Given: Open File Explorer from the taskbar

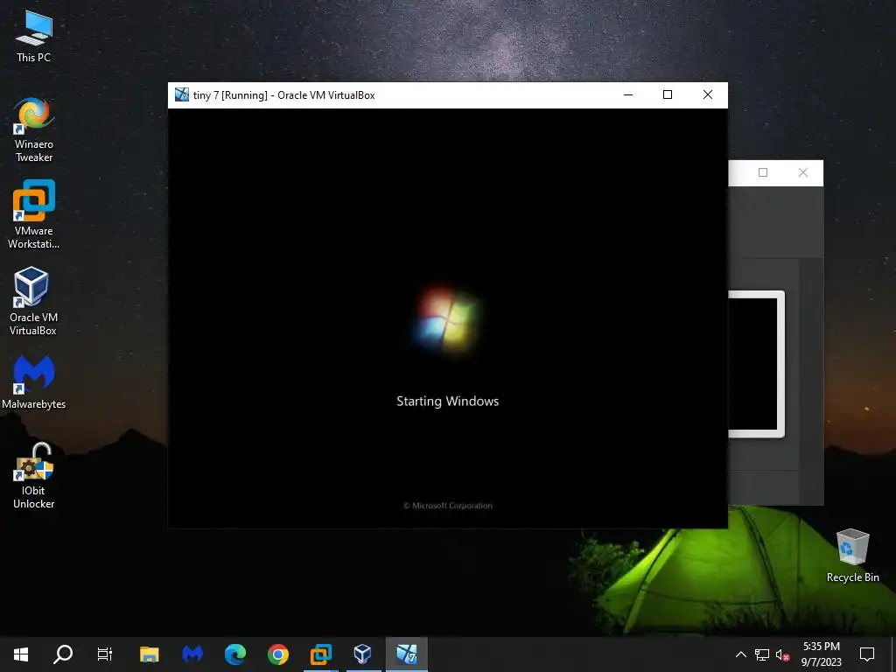Looking at the screenshot, I should point(149,654).
